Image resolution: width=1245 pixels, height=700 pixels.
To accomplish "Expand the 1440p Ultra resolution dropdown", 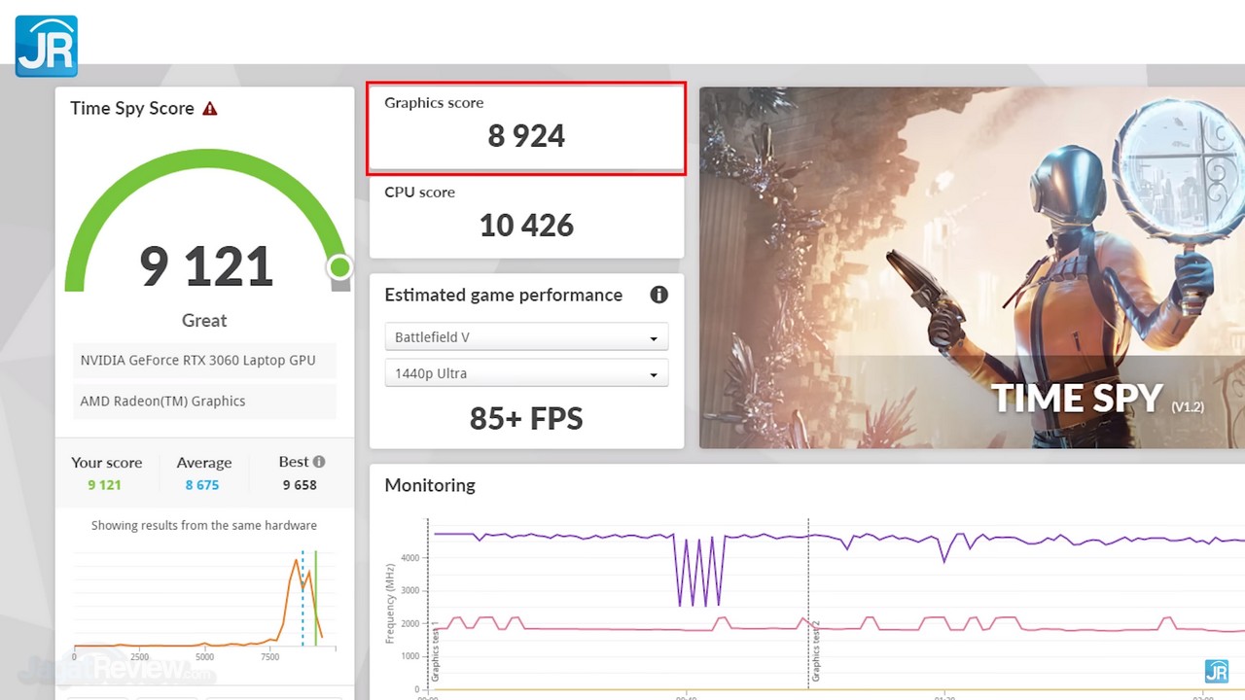I will [526, 373].
